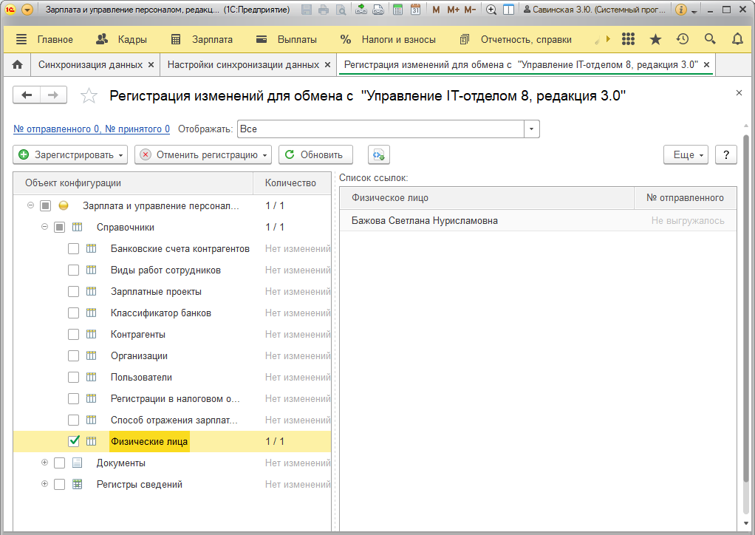The width and height of the screenshot is (755, 535).
Task: Open the functions menu grid icon
Action: click(628, 39)
